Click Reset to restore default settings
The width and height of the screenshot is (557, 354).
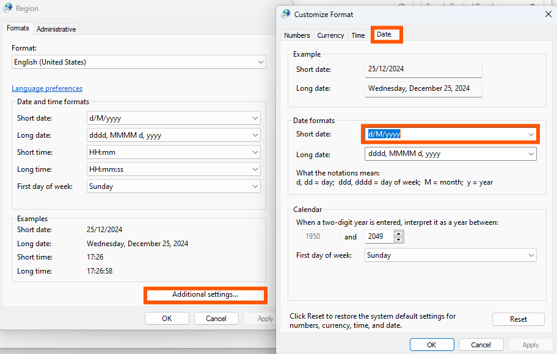tap(519, 319)
